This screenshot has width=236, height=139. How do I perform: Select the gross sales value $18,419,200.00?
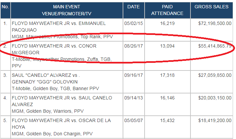point(214,120)
